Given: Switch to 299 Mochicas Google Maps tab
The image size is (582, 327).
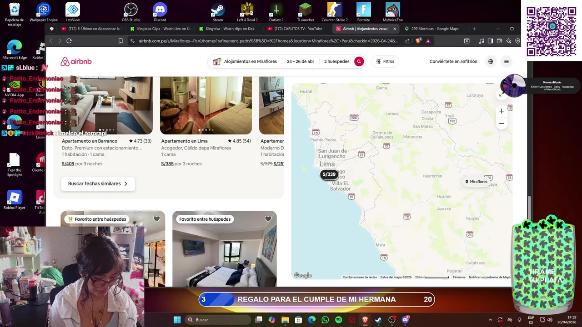Looking at the screenshot, I should (x=434, y=29).
